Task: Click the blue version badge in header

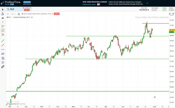Action: 27,2
